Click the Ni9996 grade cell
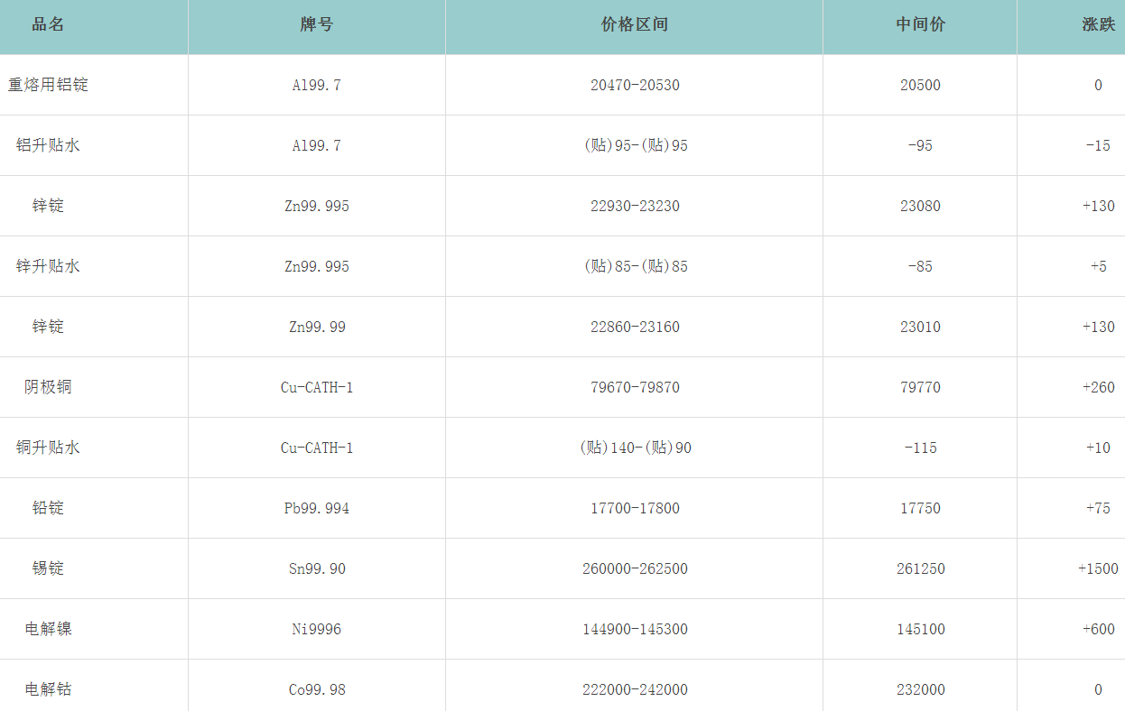1125x711 pixels. click(317, 629)
